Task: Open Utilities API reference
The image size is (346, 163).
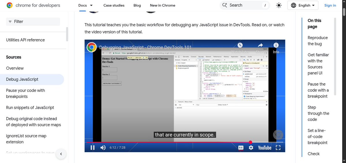Action: (25, 40)
